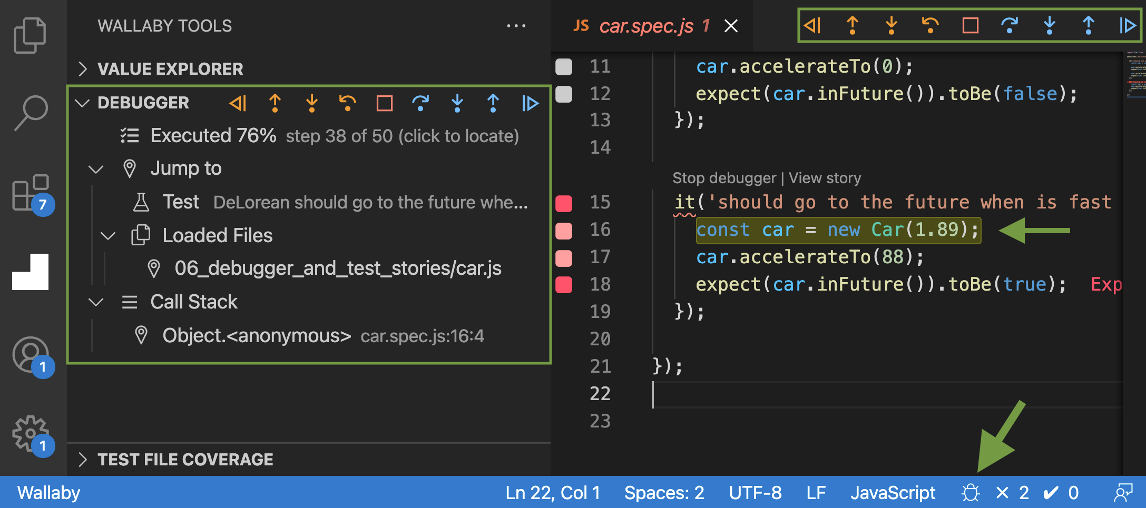
Task: Click the stop debugger square in editor toolbar
Action: [x=970, y=25]
